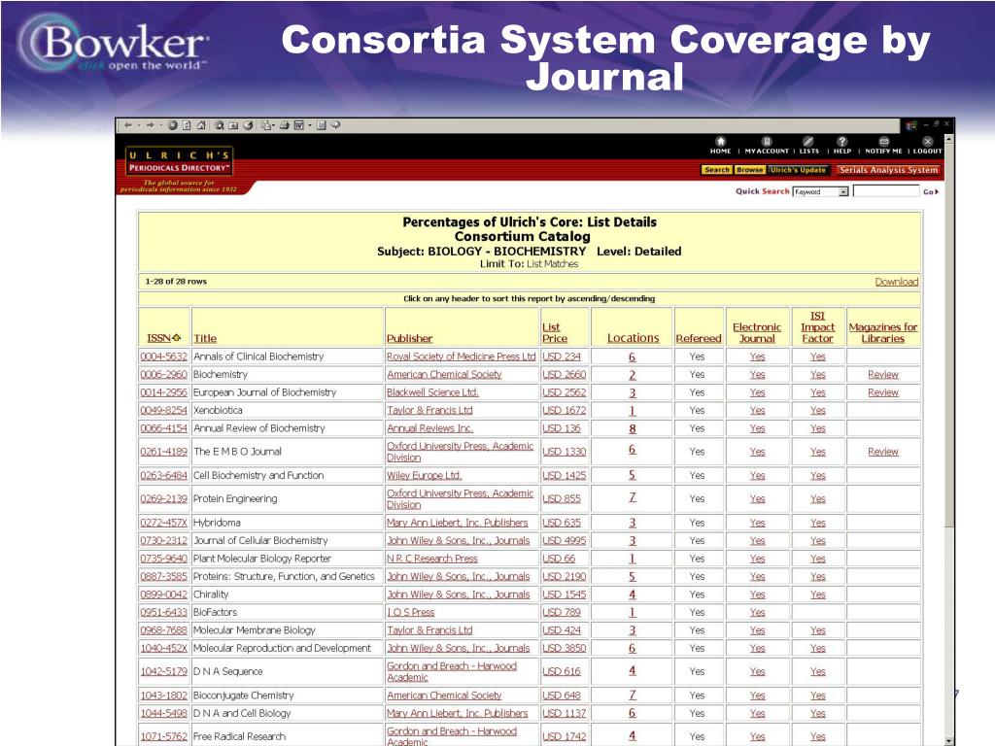
Task: Open the History globe icon
Action: 248,125
